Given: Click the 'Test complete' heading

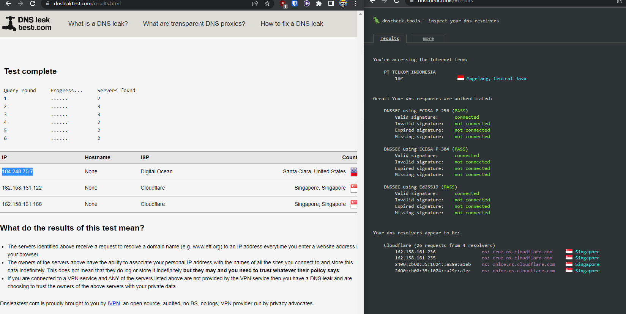Looking at the screenshot, I should [x=30, y=71].
